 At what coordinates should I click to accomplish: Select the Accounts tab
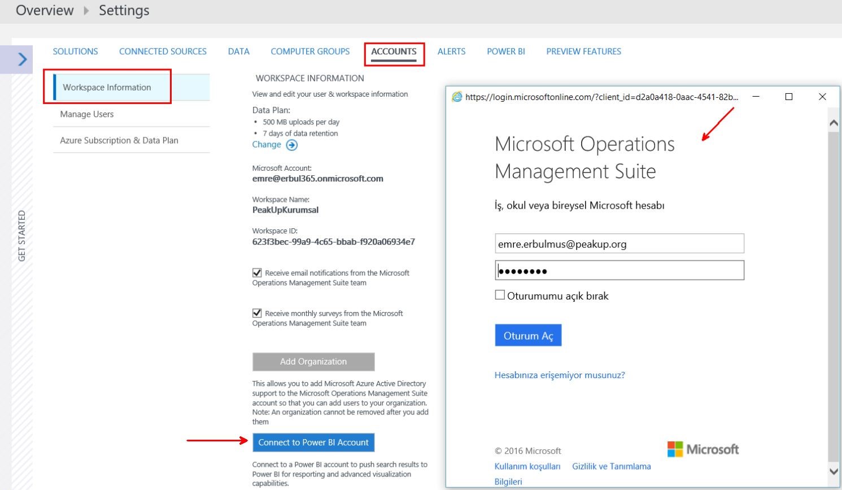click(394, 51)
